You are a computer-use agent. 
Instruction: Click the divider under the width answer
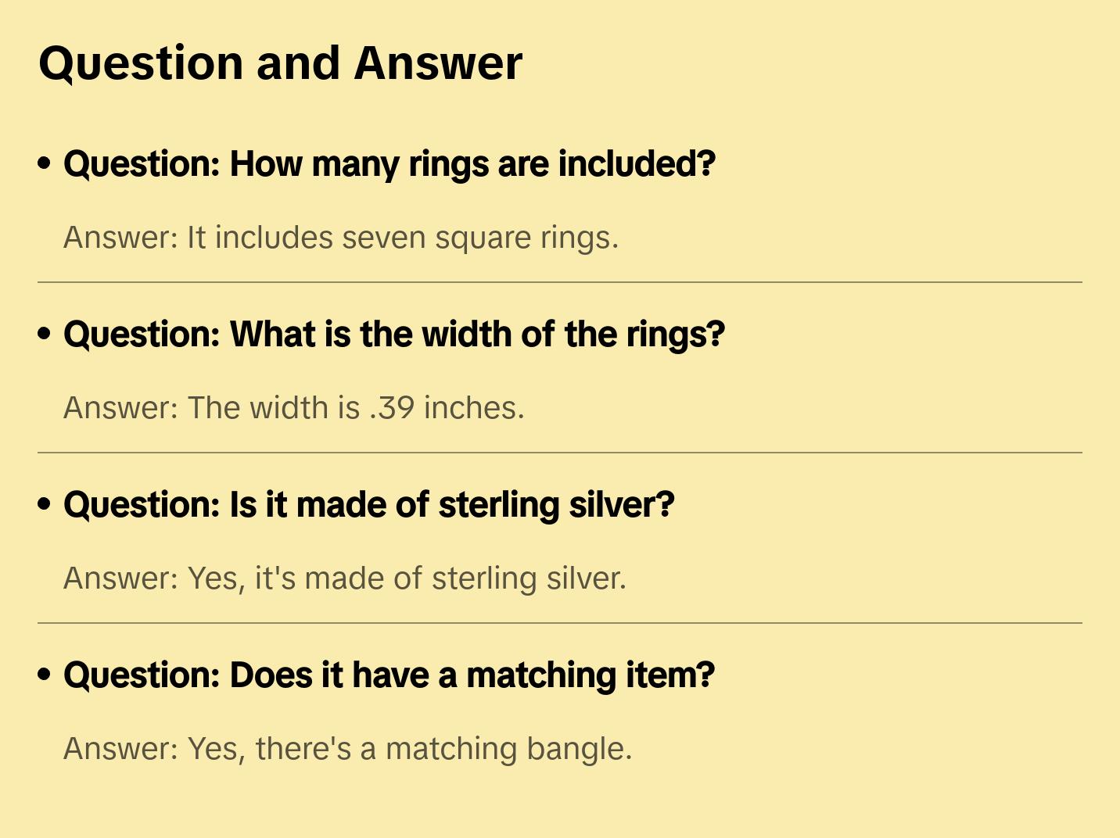tap(560, 453)
